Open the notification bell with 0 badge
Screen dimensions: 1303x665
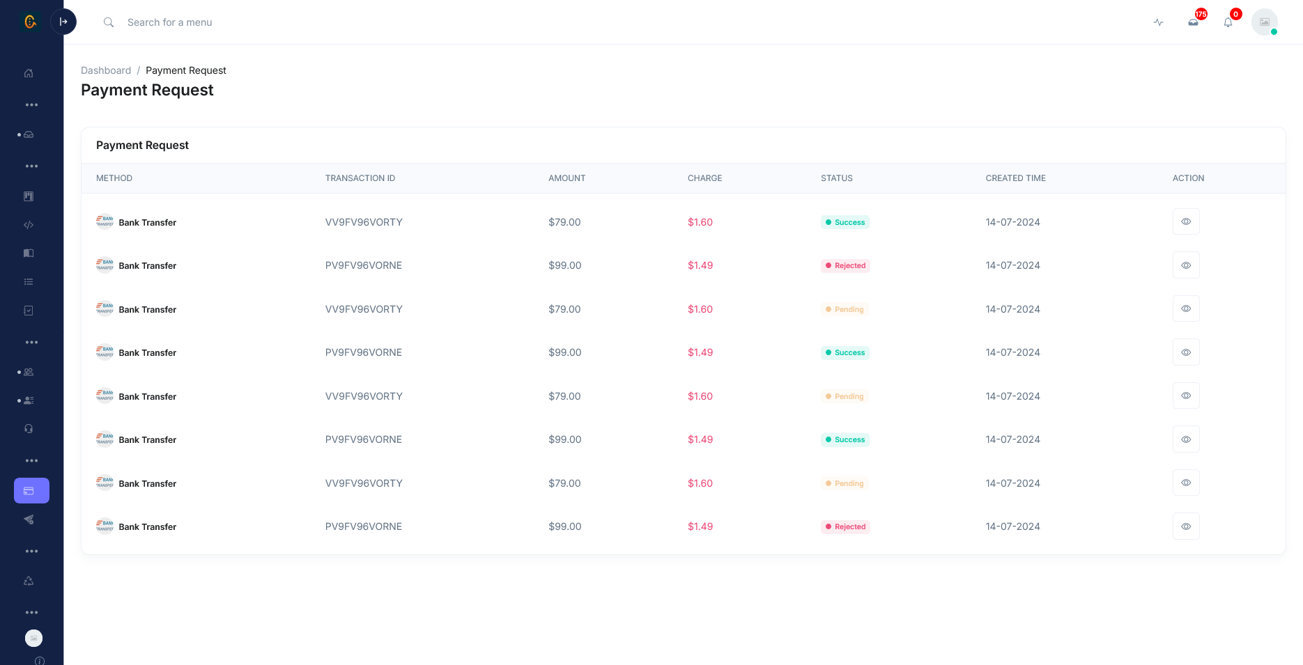(1228, 22)
